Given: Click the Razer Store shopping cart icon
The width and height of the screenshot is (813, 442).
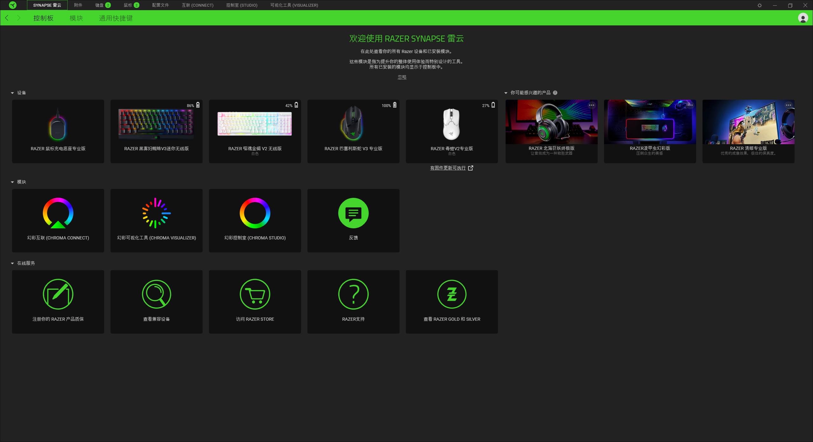Looking at the screenshot, I should (x=255, y=294).
